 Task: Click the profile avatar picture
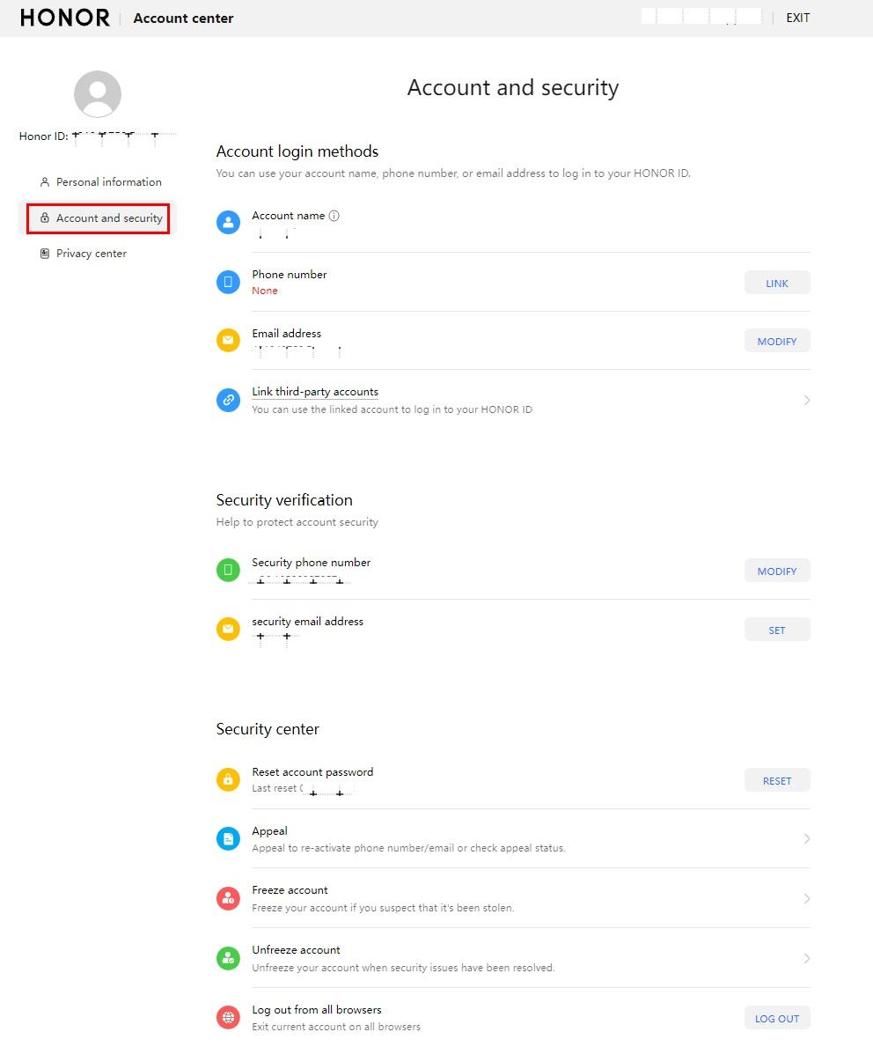point(97,92)
